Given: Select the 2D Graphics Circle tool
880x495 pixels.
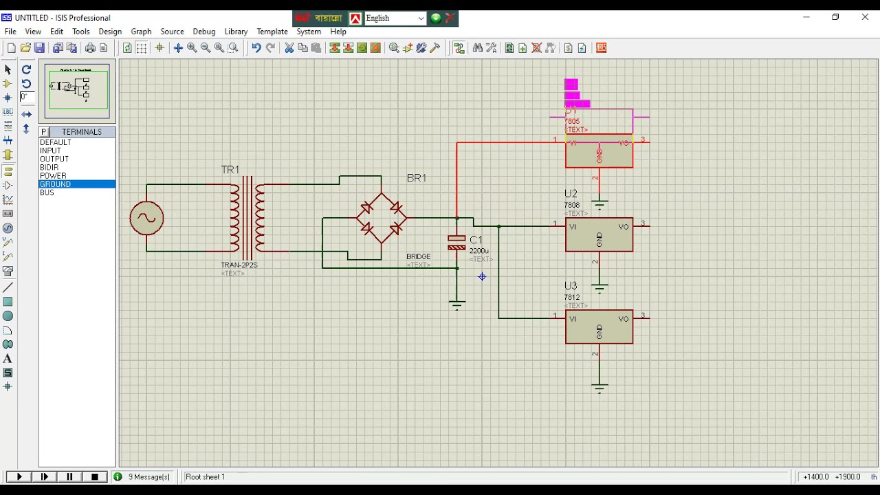Looking at the screenshot, I should coord(8,316).
